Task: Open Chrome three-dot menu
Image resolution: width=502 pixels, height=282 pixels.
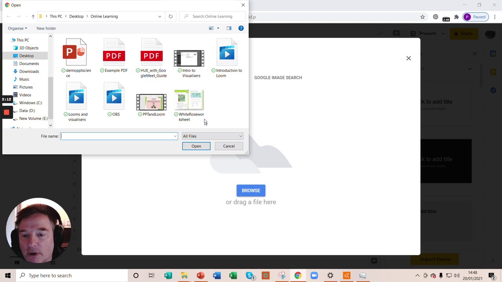Action: tap(495, 17)
